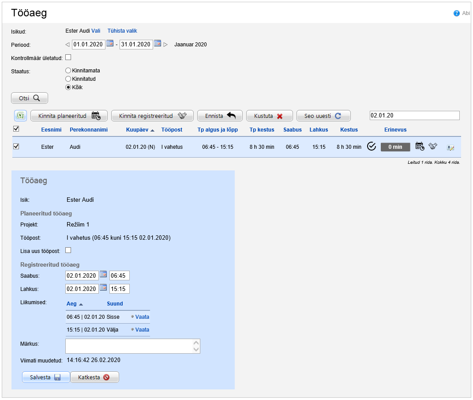473x400 pixels.
Task: Click the calendar-clock planned icon in Ester's row
Action: (x=420, y=147)
